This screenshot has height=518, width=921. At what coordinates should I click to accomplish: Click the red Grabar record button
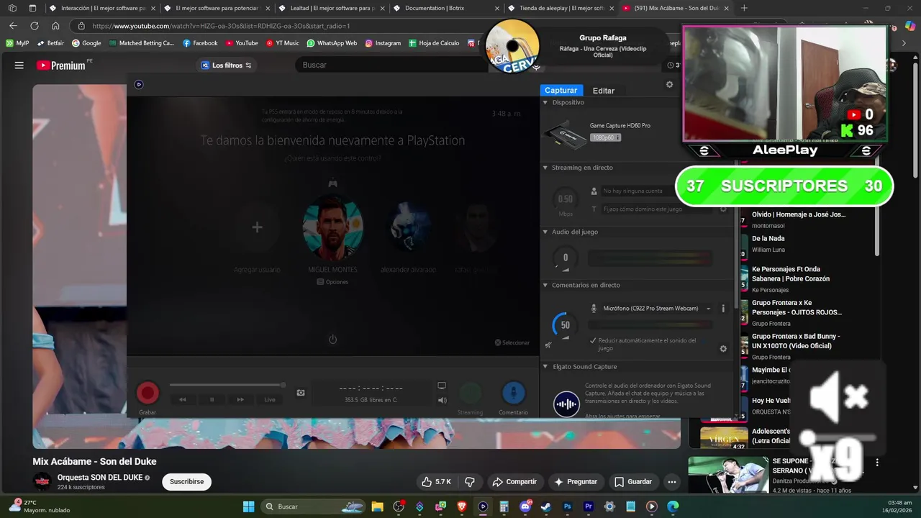point(148,393)
